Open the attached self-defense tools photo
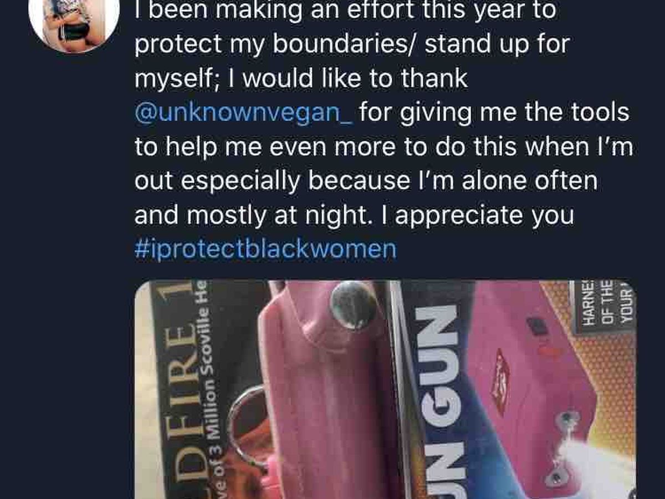This screenshot has width=665, height=499. 385,389
